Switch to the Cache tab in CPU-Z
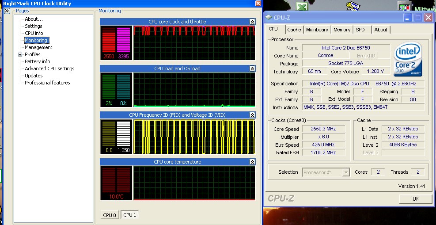The width and height of the screenshot is (436, 225). (294, 30)
